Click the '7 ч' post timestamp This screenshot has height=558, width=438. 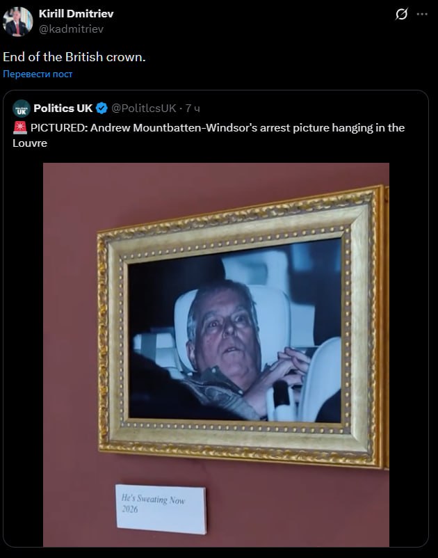pyautogui.click(x=193, y=108)
